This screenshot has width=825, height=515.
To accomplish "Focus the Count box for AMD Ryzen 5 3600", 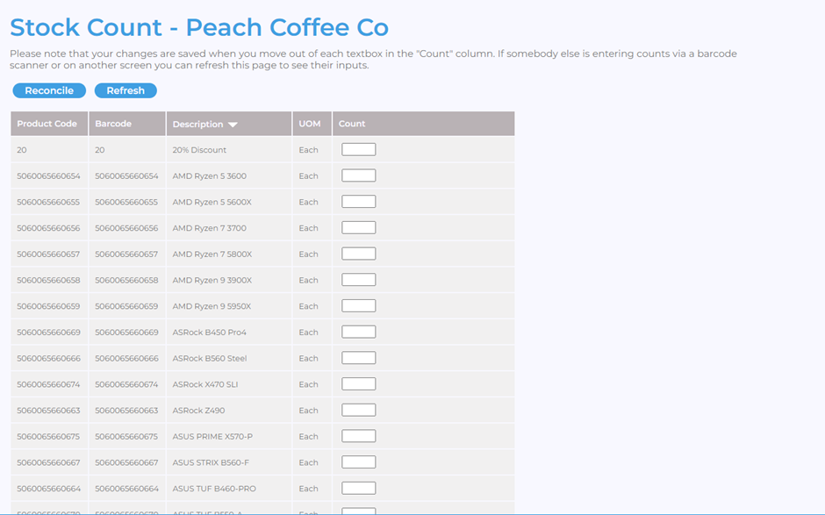I will tap(359, 175).
